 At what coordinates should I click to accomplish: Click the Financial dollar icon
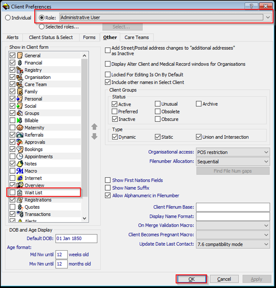[20, 63]
